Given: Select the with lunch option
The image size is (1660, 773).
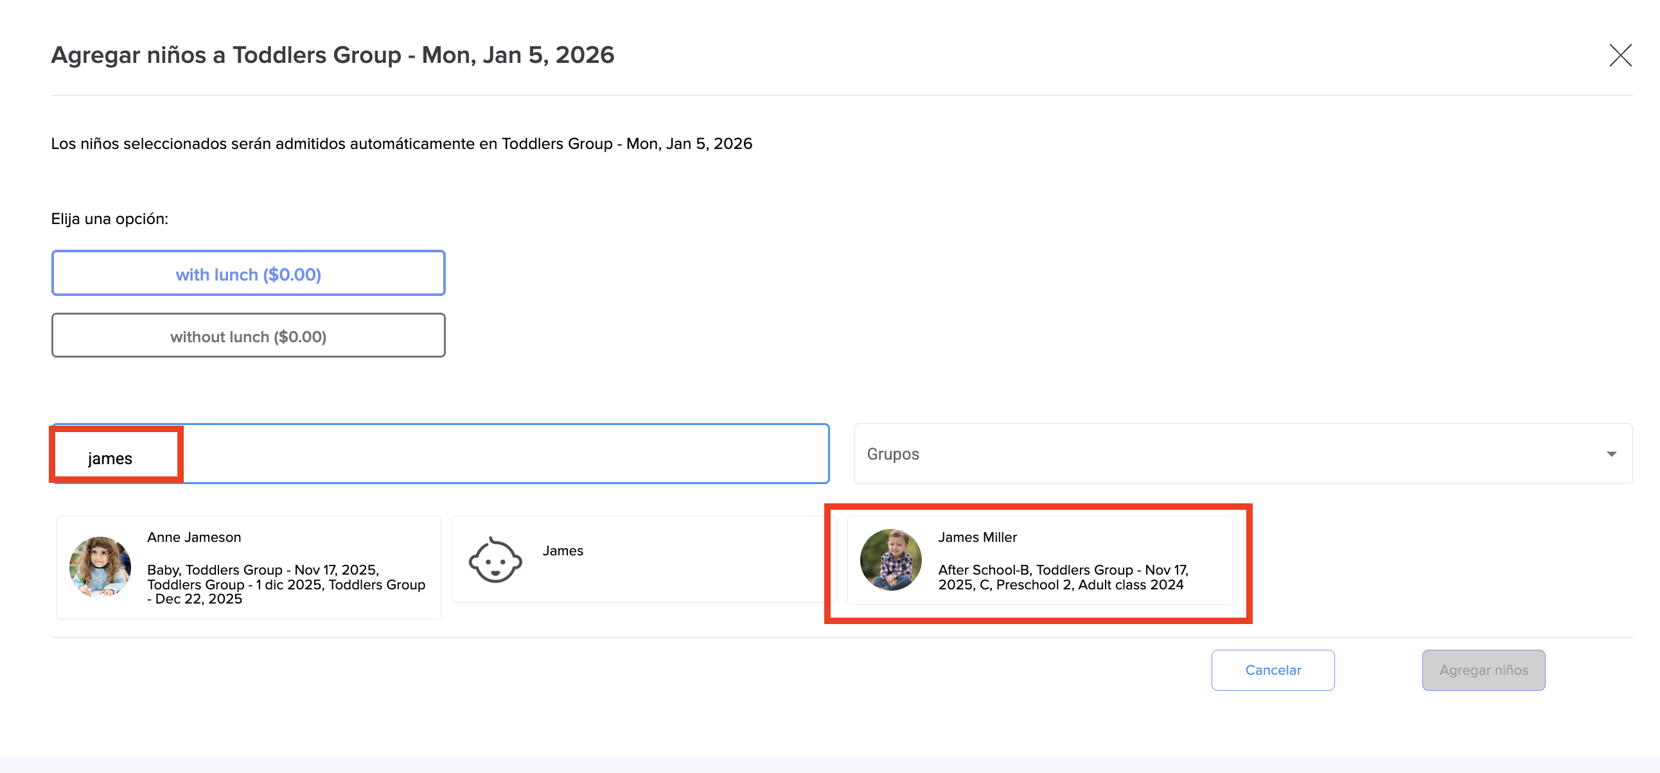Looking at the screenshot, I should pos(248,274).
